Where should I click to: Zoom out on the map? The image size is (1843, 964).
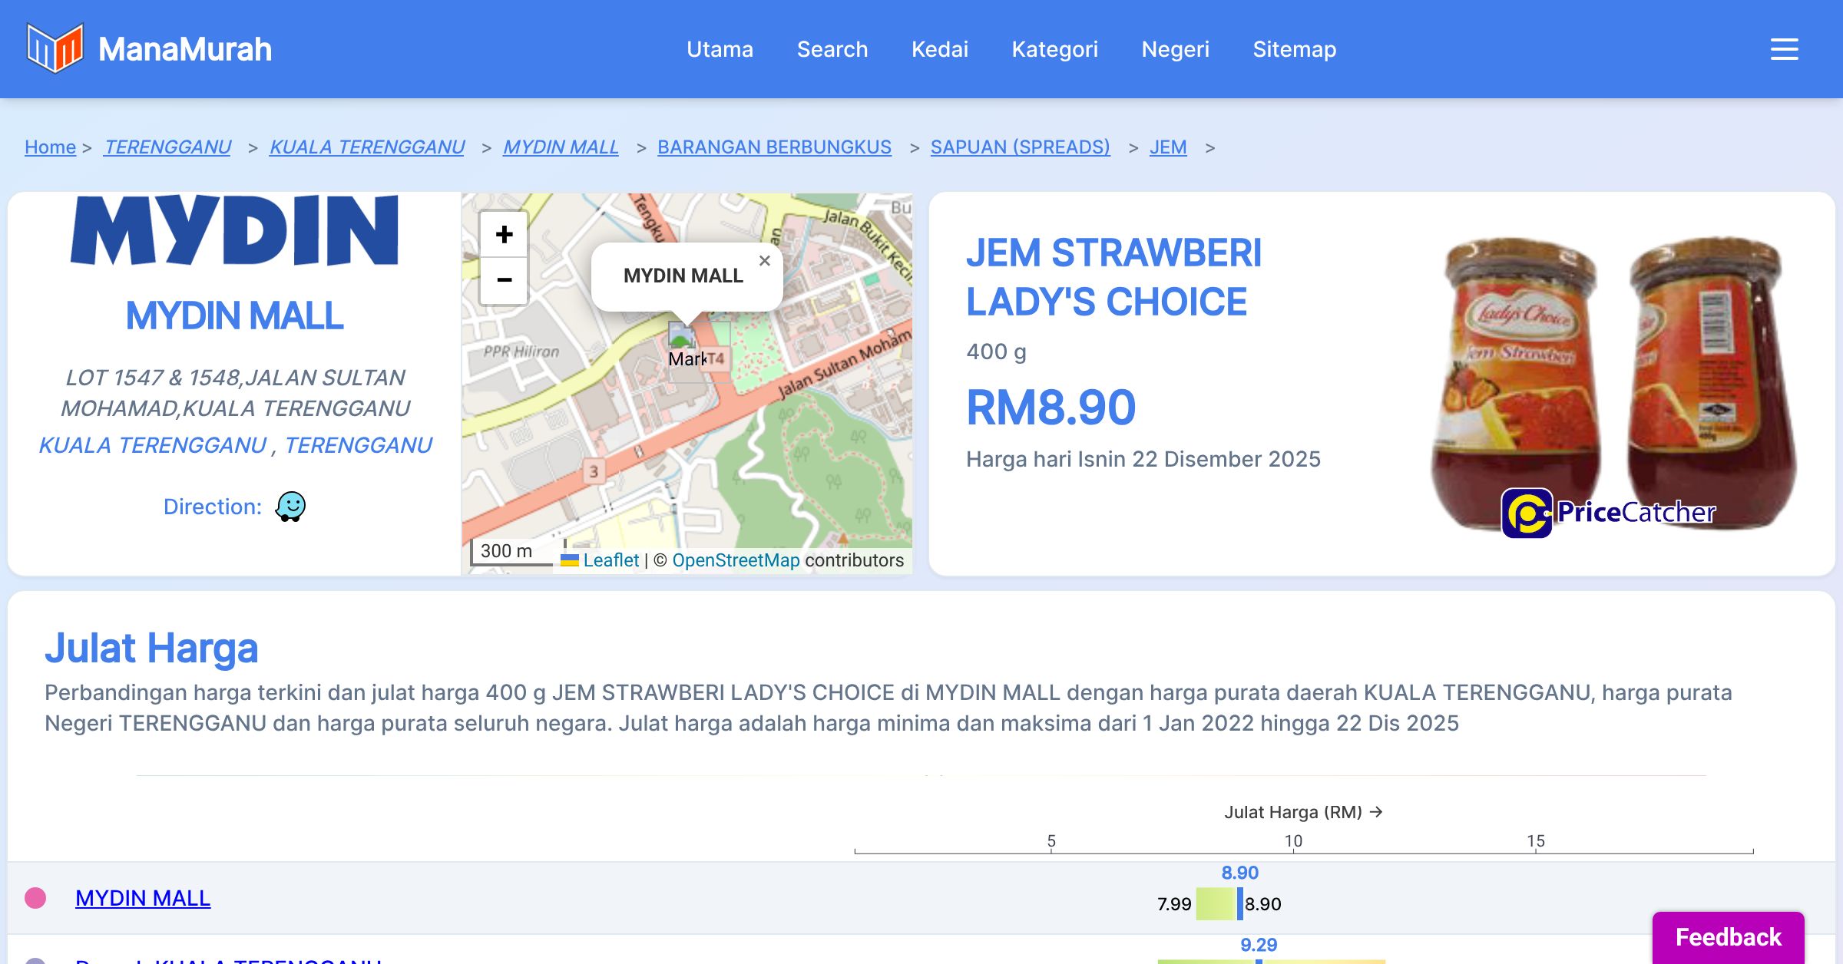(x=504, y=280)
